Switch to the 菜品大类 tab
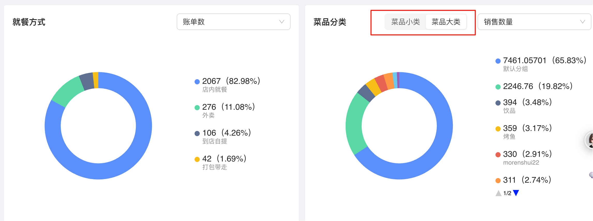Viewport: 593px width, 221px height. [x=446, y=22]
